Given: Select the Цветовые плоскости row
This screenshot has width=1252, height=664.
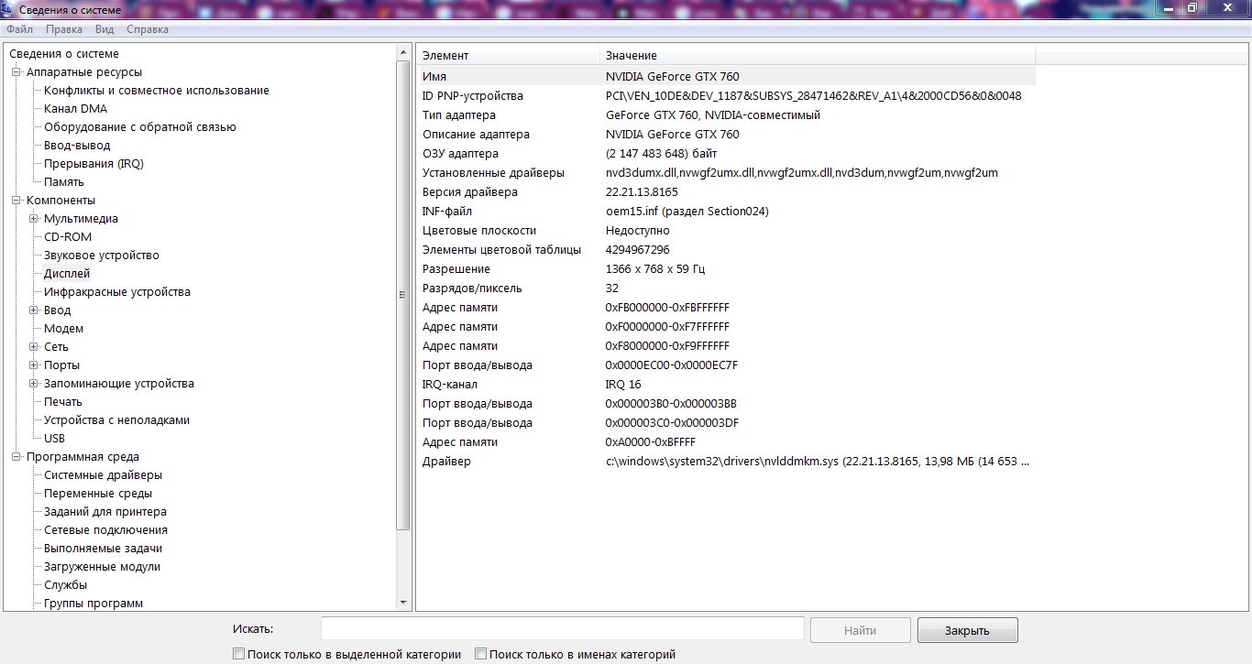Looking at the screenshot, I should [x=727, y=231].
